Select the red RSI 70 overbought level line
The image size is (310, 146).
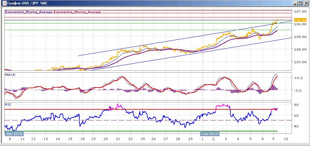[x=141, y=109]
